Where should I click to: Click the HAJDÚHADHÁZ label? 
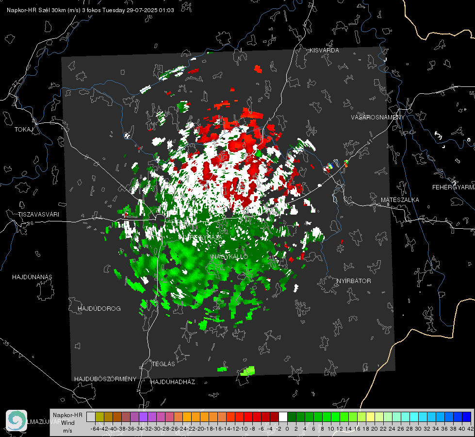click(173, 382)
